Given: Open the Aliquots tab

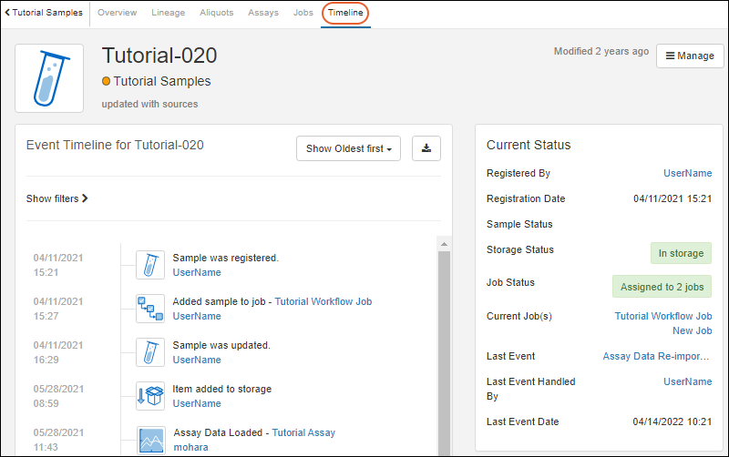Looking at the screenshot, I should click(x=216, y=13).
